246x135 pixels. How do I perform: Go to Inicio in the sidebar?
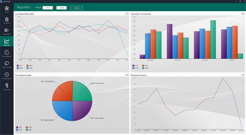click(x=6, y=9)
